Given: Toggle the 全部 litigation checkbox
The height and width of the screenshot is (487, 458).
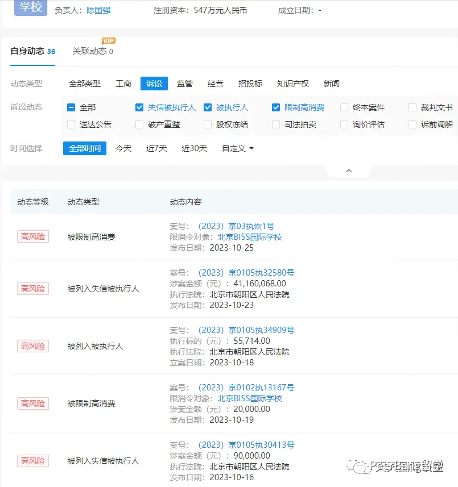Looking at the screenshot, I should tap(71, 107).
